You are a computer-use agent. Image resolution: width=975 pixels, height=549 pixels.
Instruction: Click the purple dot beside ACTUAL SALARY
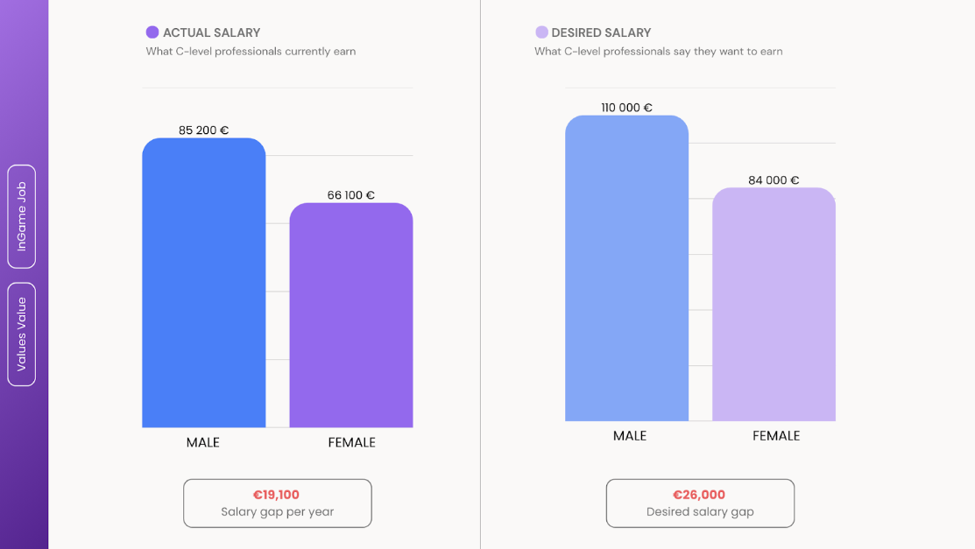click(152, 32)
